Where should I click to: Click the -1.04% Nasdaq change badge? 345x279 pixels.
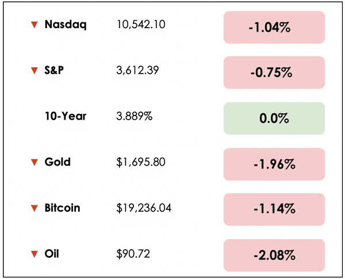274,27
